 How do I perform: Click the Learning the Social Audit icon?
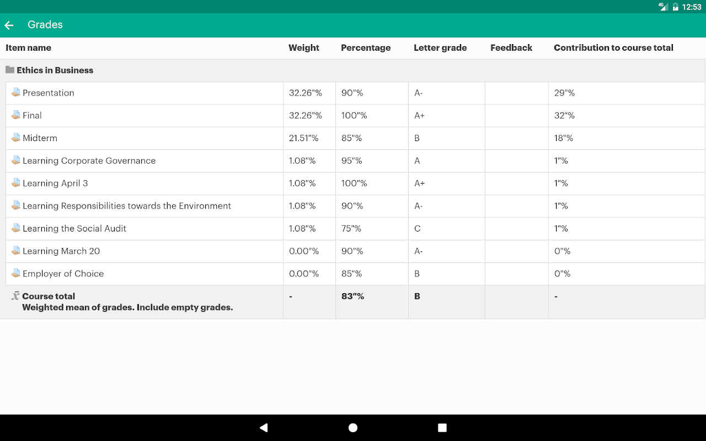point(16,228)
